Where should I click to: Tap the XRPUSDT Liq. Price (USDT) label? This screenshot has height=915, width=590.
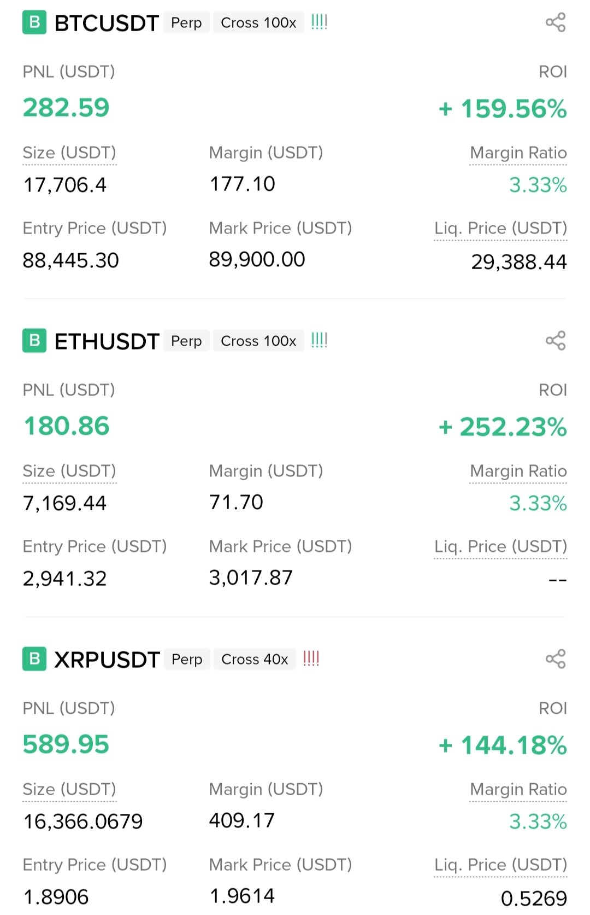tap(500, 865)
